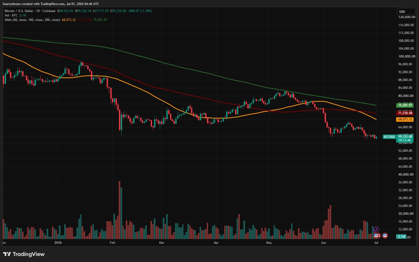
Task: Click the 52,000.00 price axis label
Action: (405, 151)
